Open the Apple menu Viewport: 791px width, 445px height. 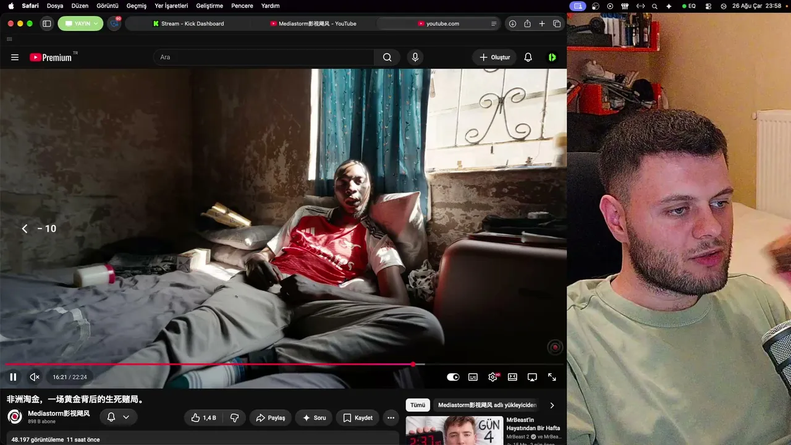point(11,6)
